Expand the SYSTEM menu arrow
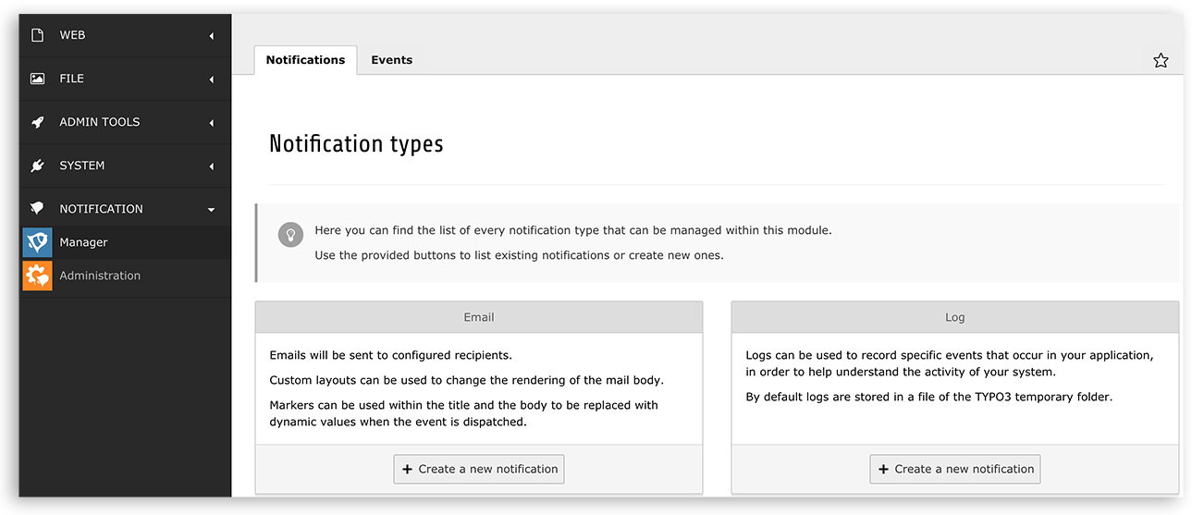 (212, 166)
